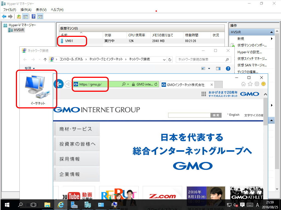Click the up arrow in ネットワーク接続 window
Viewport: 281px width, 210px height.
pos(45,60)
